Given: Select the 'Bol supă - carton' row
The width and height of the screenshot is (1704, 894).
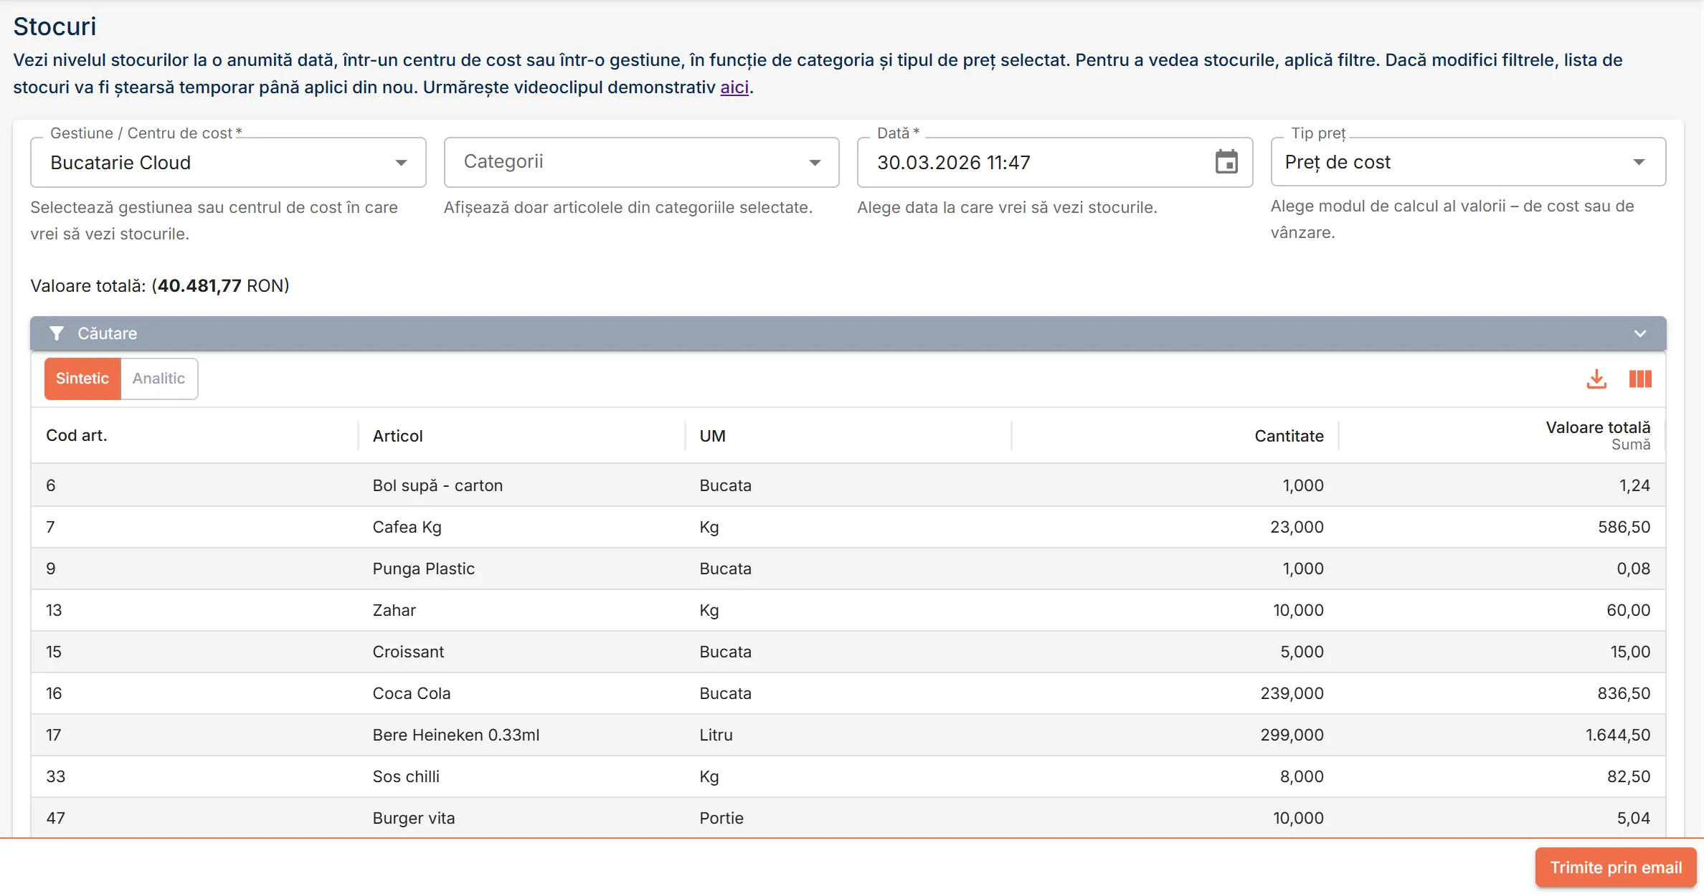Looking at the screenshot, I should coord(848,485).
